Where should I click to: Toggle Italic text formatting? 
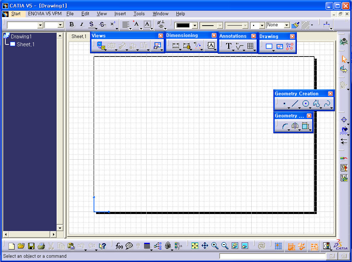pyautogui.click(x=82, y=25)
